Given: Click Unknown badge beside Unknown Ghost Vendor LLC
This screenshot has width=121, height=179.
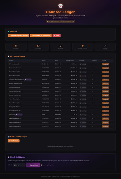Looking at the screenshot, I should click(28, 80).
